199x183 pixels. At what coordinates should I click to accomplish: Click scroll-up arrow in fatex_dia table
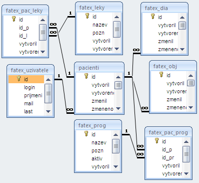pyautogui.click(x=182, y=18)
